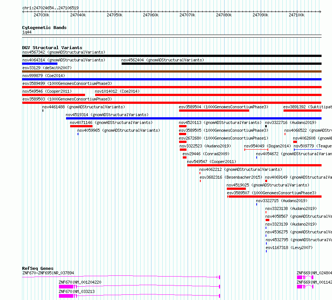Click the nsv3322716 black marker
Viewport: 332px width, 300px height.
click(266, 126)
